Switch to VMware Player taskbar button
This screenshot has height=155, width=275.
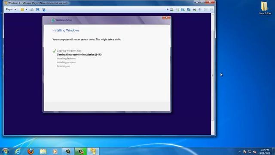(x=93, y=151)
